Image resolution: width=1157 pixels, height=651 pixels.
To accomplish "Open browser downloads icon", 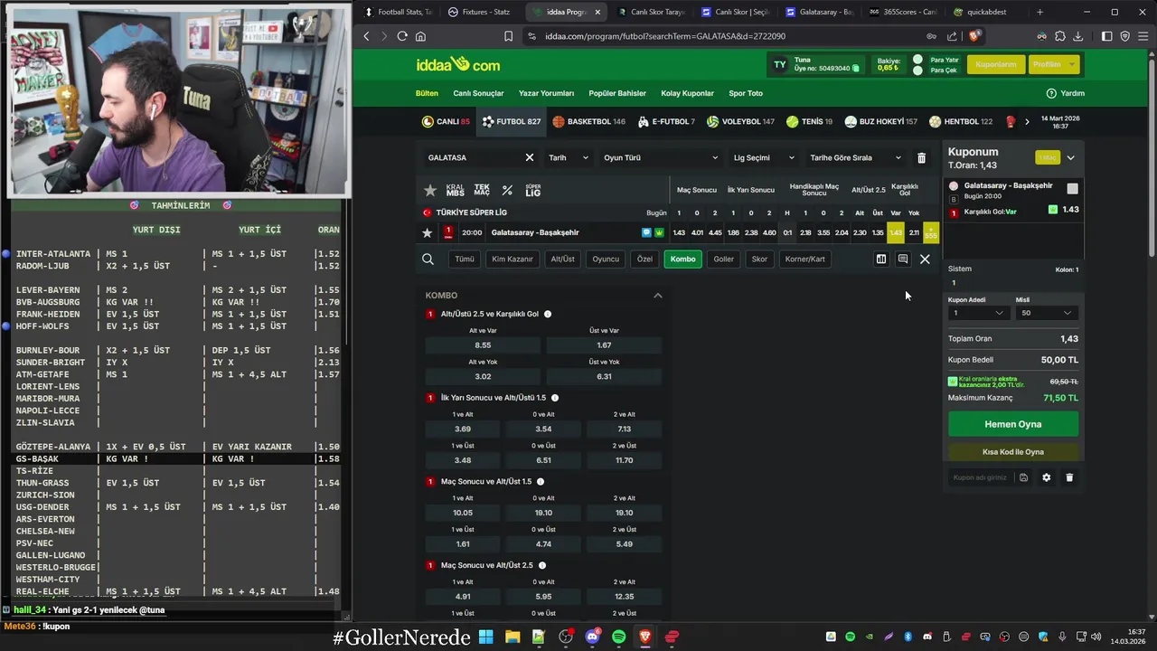I will point(1077,36).
